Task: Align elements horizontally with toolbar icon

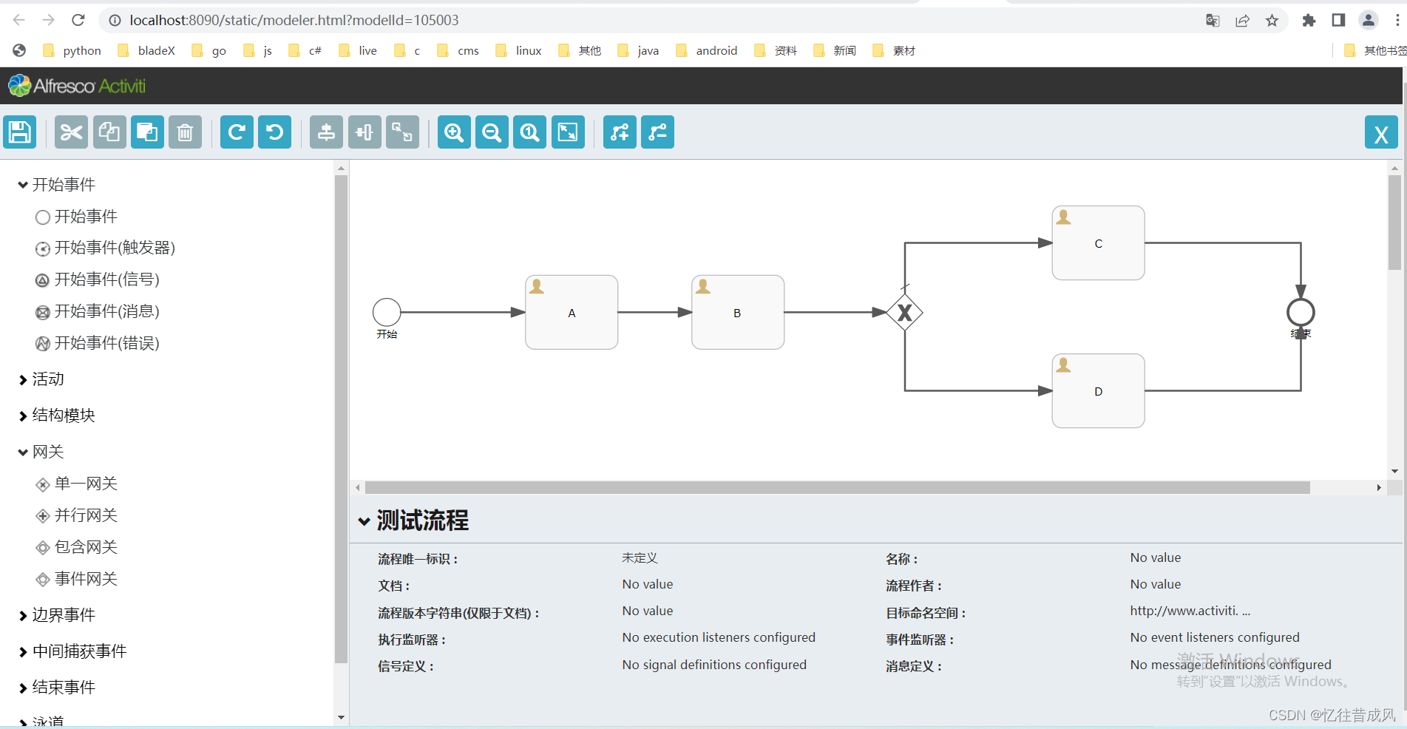Action: [x=365, y=132]
